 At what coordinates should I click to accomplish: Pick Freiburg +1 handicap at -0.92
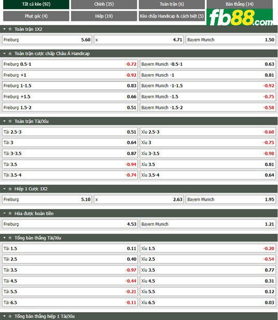[x=70, y=75]
